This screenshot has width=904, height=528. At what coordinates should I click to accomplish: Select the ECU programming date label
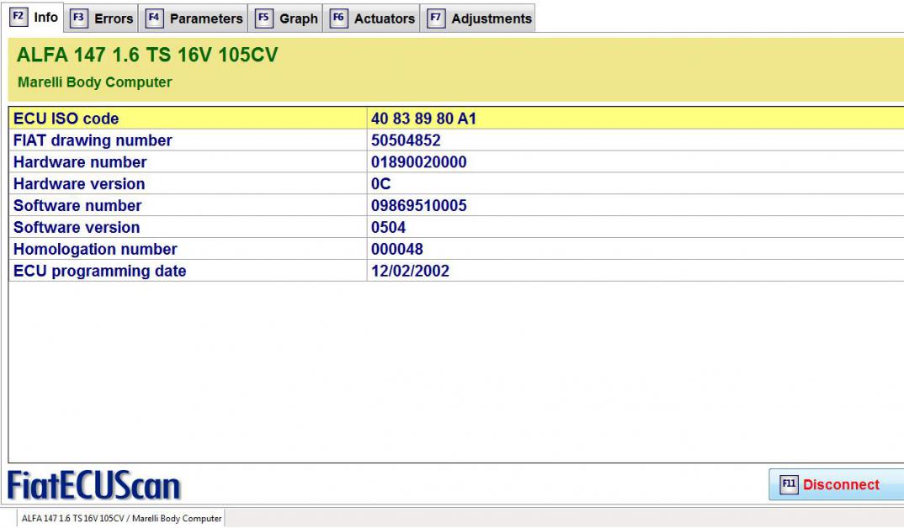click(99, 272)
